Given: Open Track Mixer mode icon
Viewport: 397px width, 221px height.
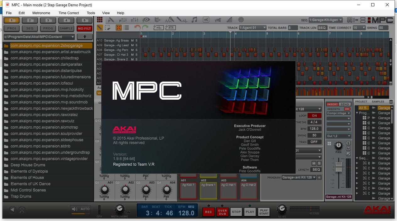Looking at the screenshot, I should click(x=134, y=20).
